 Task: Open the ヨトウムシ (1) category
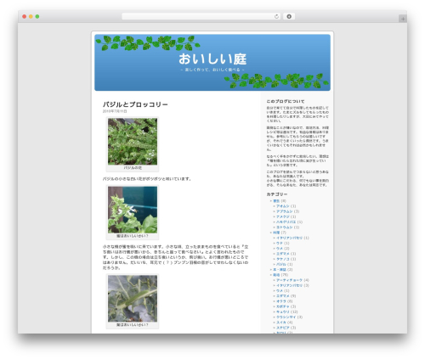tap(285, 227)
